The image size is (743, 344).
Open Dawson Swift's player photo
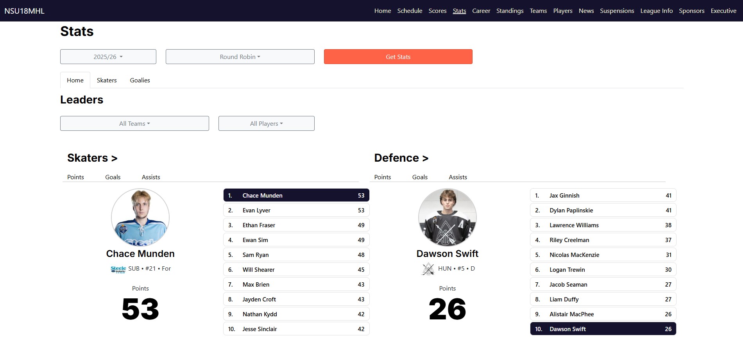pos(448,217)
